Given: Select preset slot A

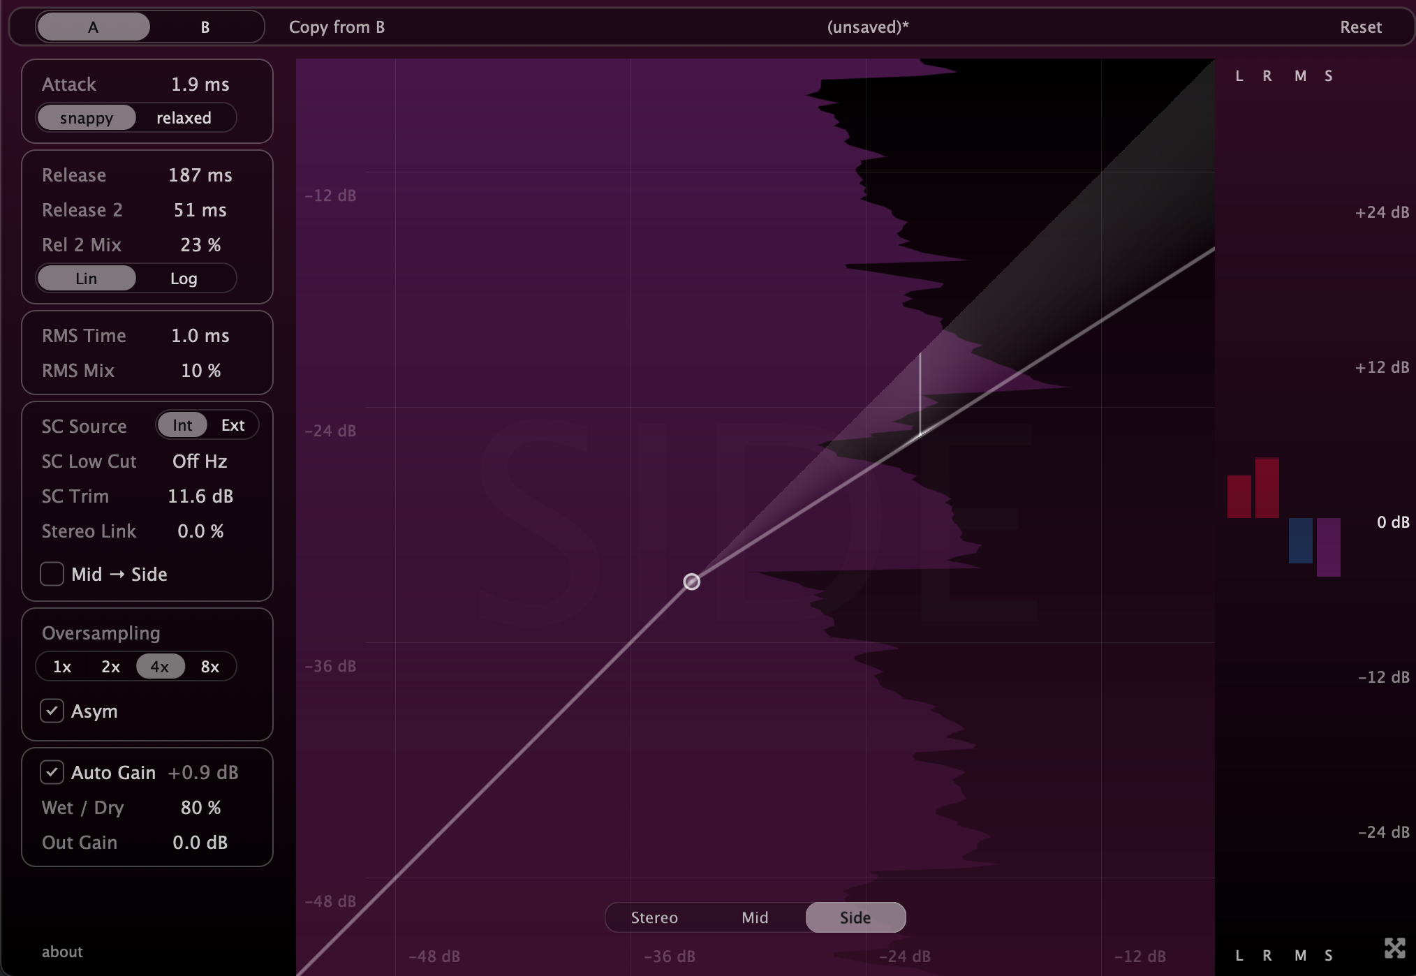Looking at the screenshot, I should (x=93, y=27).
